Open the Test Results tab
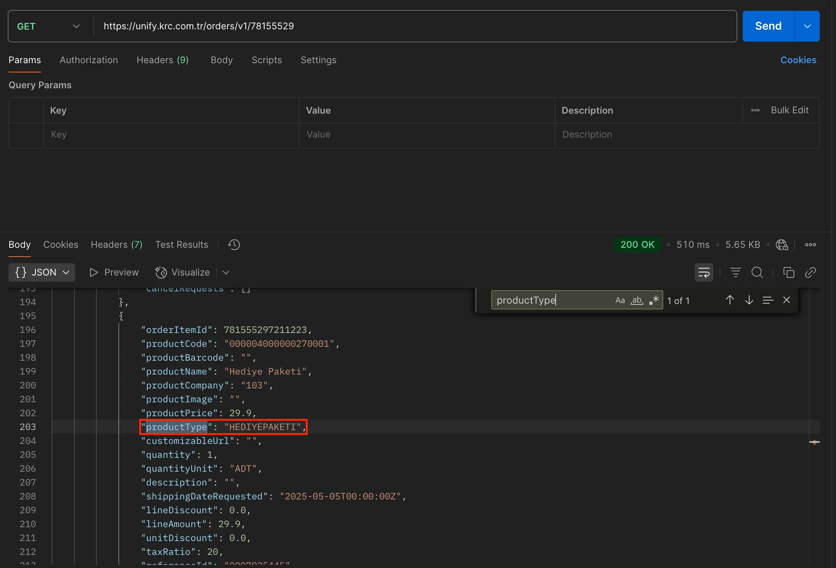The image size is (836, 568). (182, 245)
